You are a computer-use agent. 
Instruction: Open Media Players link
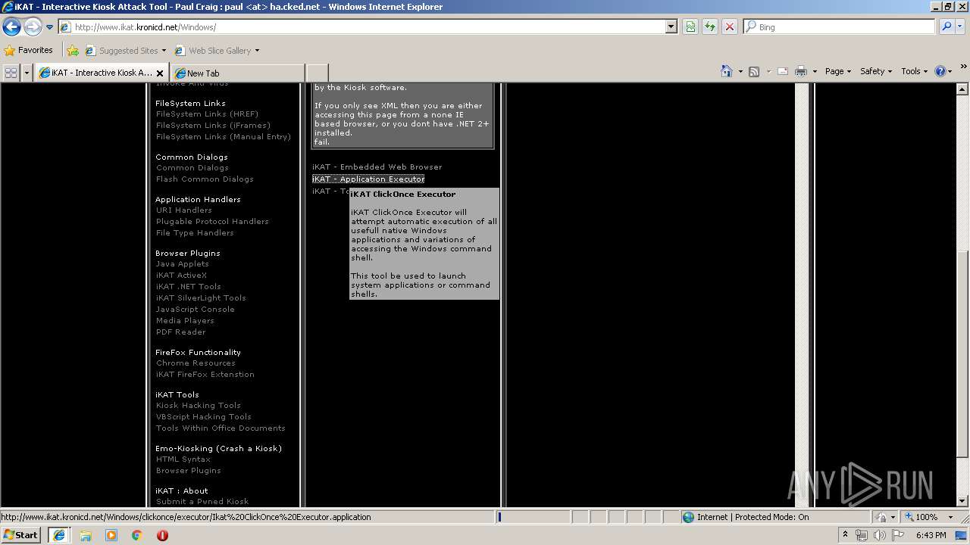point(185,321)
